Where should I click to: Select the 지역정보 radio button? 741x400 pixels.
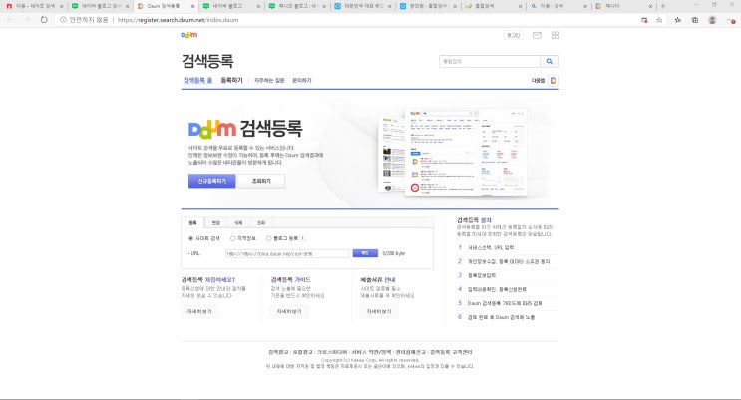pyautogui.click(x=232, y=238)
